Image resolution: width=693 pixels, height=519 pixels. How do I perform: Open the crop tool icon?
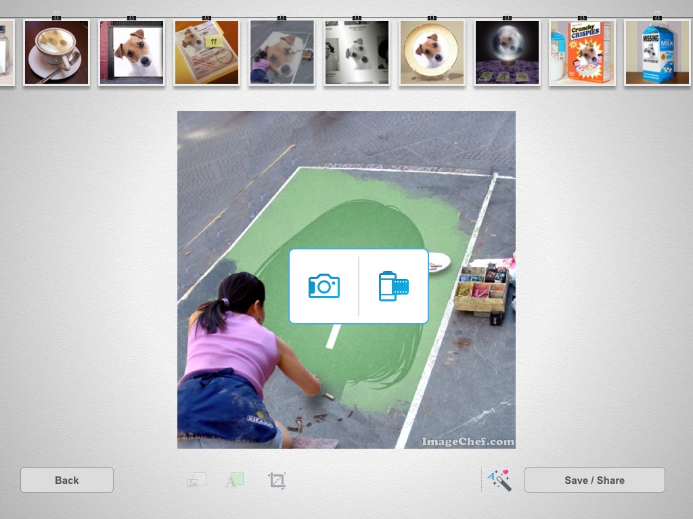[277, 480]
